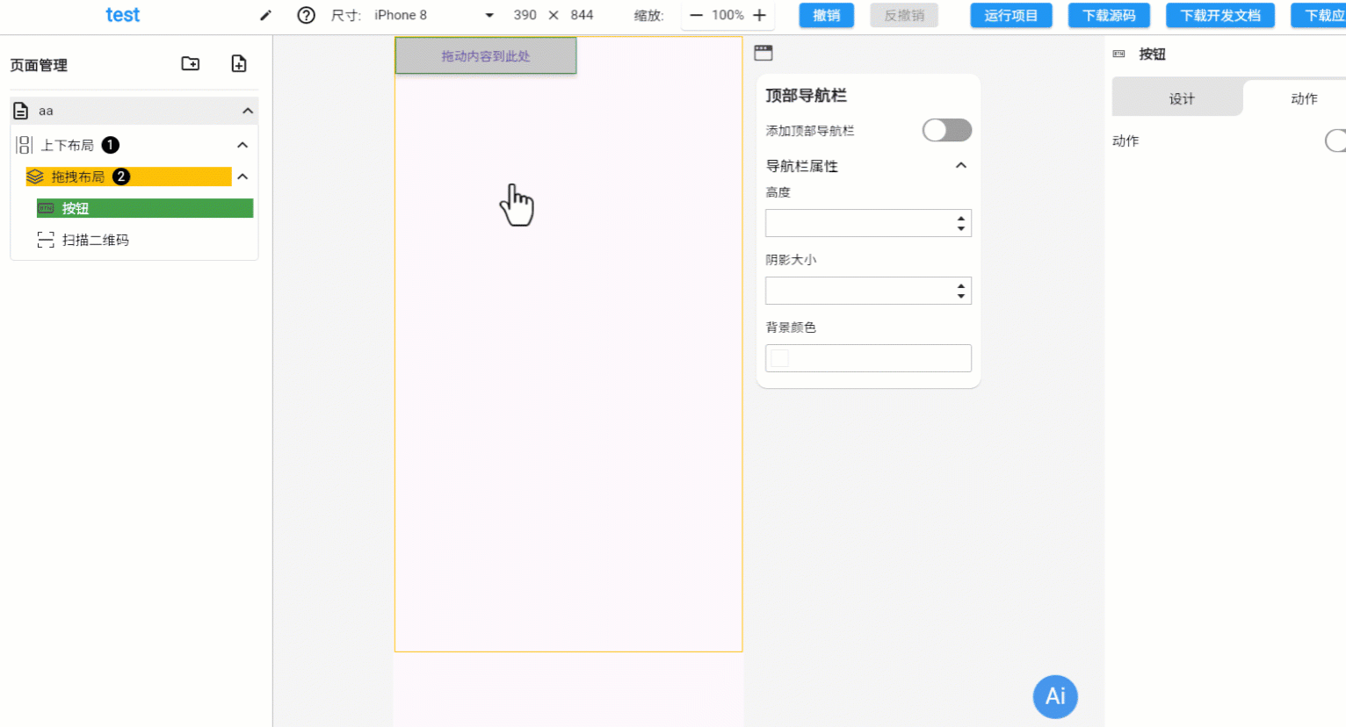The height and width of the screenshot is (727, 1346).
Task: Click the 100% zoom value
Action: tap(727, 15)
